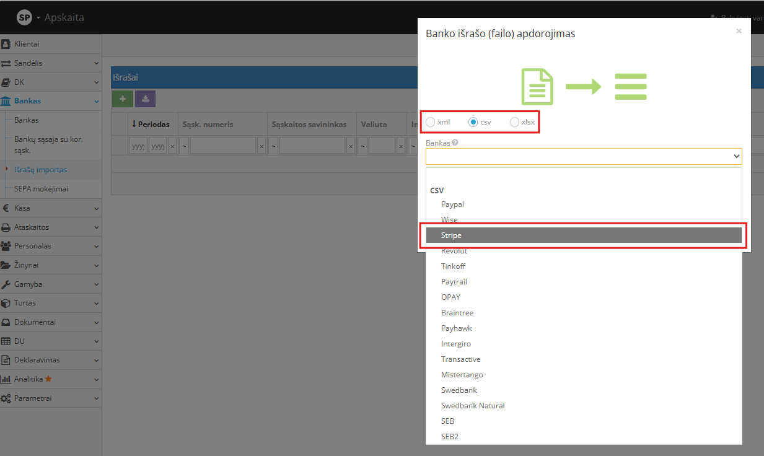The image size is (764, 456).
Task: Open Išrašų importas in the sidebar
Action: (x=41, y=169)
